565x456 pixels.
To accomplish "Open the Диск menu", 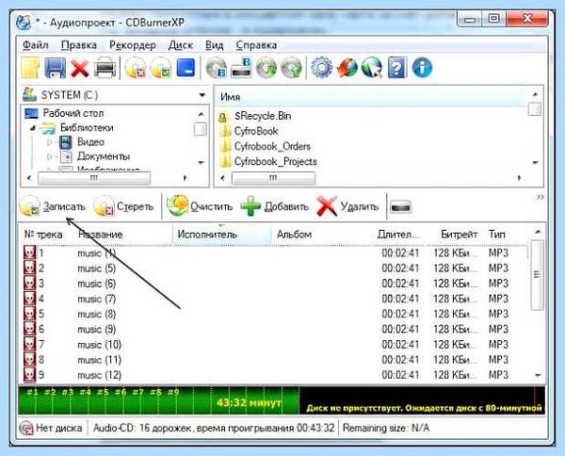I will (181, 45).
